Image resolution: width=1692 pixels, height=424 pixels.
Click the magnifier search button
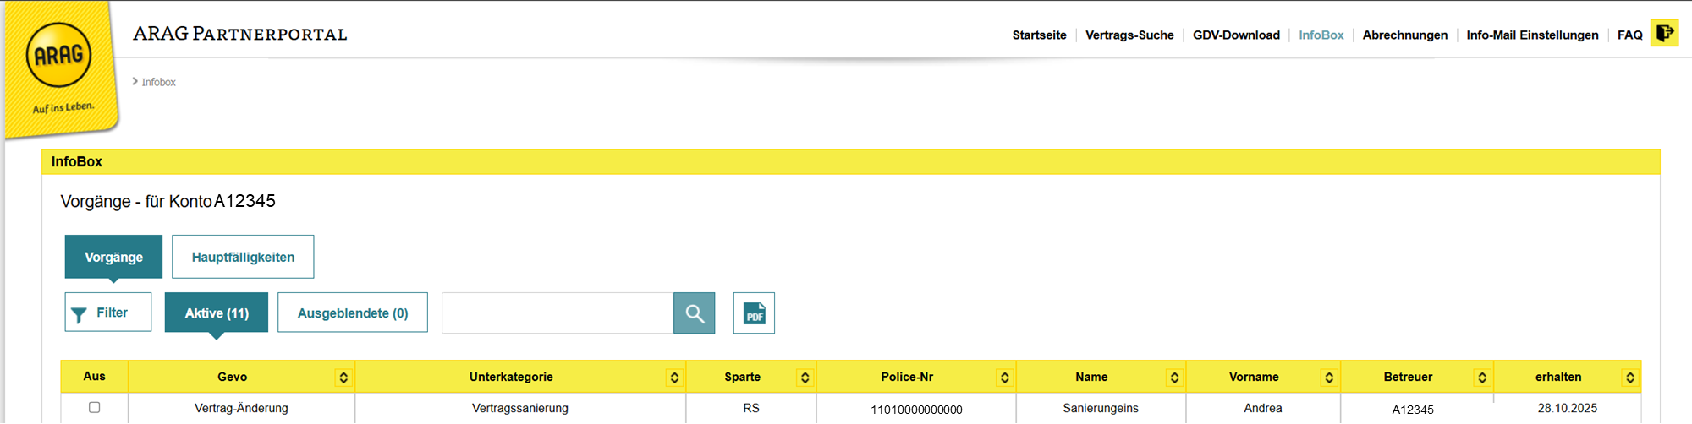695,313
